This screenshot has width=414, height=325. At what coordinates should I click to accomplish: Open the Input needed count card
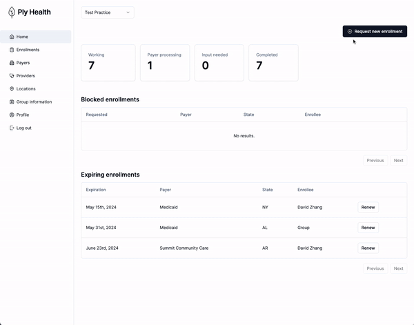pos(219,63)
